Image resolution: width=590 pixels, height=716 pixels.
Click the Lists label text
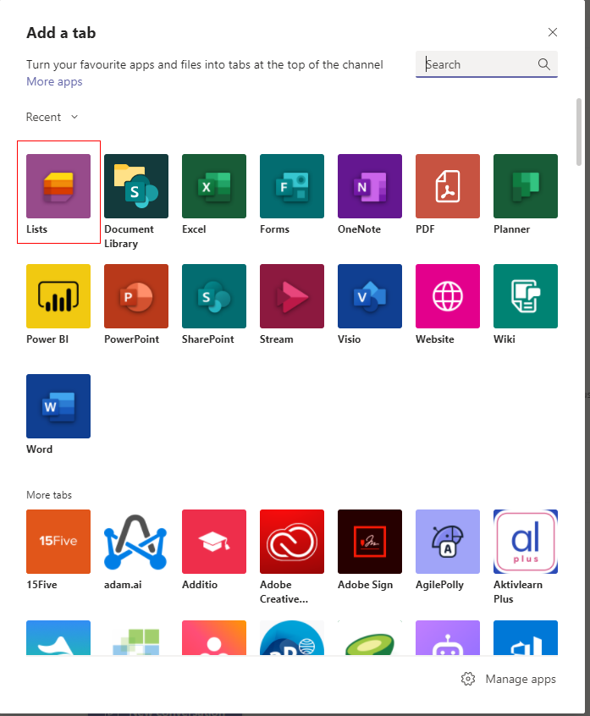point(36,229)
